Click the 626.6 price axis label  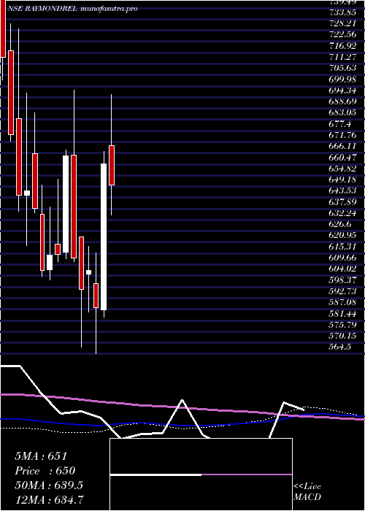pos(340,224)
